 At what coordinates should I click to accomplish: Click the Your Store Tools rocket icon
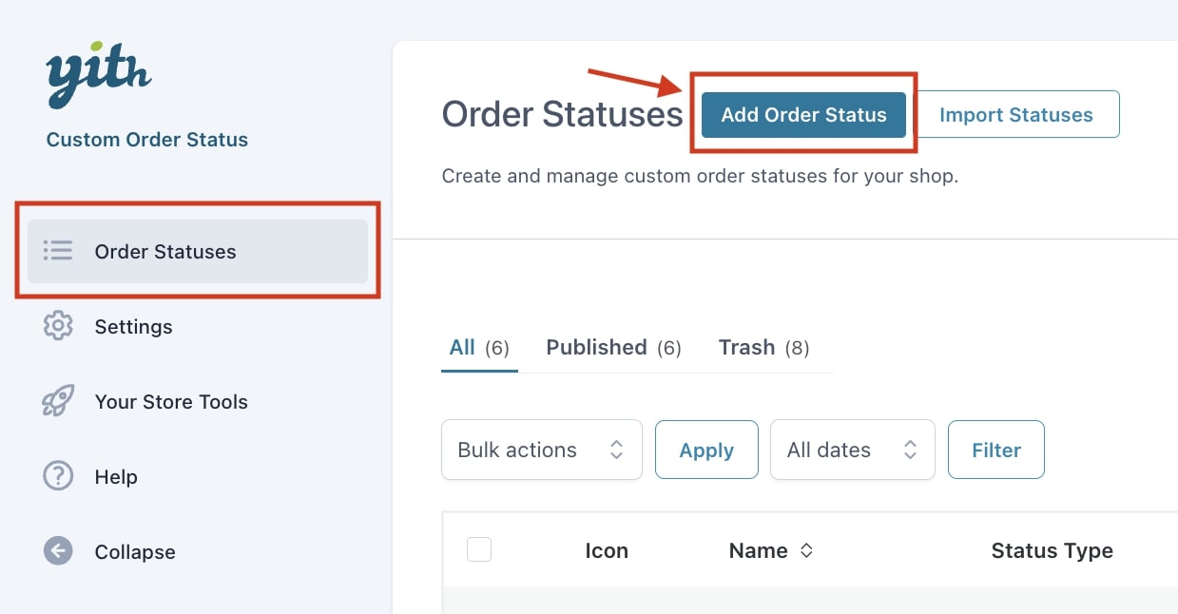coord(58,401)
